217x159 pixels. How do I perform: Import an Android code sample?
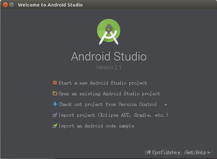click(x=96, y=126)
